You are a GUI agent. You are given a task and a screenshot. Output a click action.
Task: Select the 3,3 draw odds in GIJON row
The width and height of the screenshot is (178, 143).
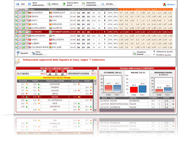point(126,24)
